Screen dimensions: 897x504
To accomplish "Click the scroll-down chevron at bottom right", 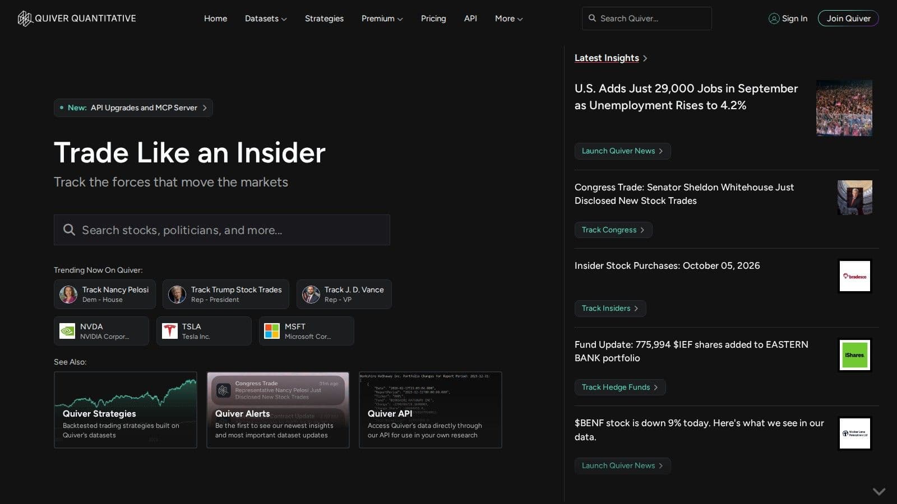I will click(879, 491).
